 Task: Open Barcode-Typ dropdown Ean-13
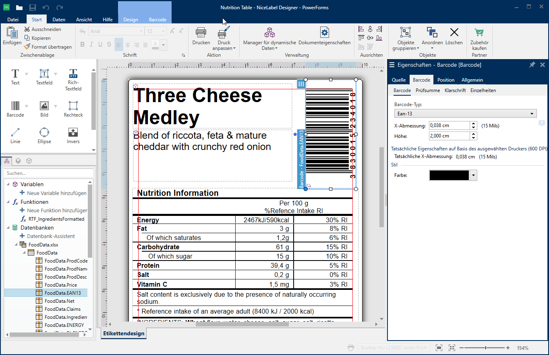coord(465,114)
